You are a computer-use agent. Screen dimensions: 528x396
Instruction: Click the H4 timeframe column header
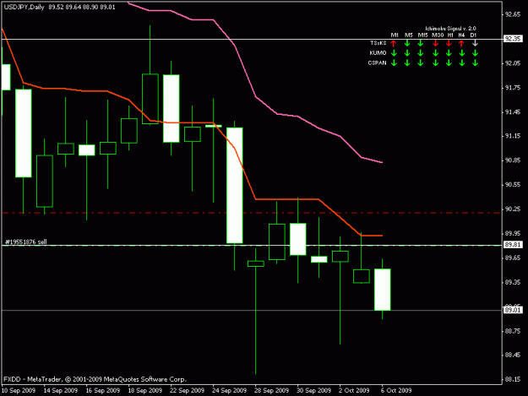(461, 35)
